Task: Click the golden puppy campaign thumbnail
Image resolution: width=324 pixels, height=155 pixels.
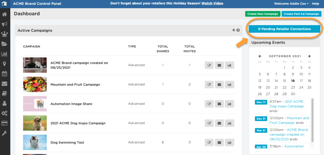Action: [35, 123]
